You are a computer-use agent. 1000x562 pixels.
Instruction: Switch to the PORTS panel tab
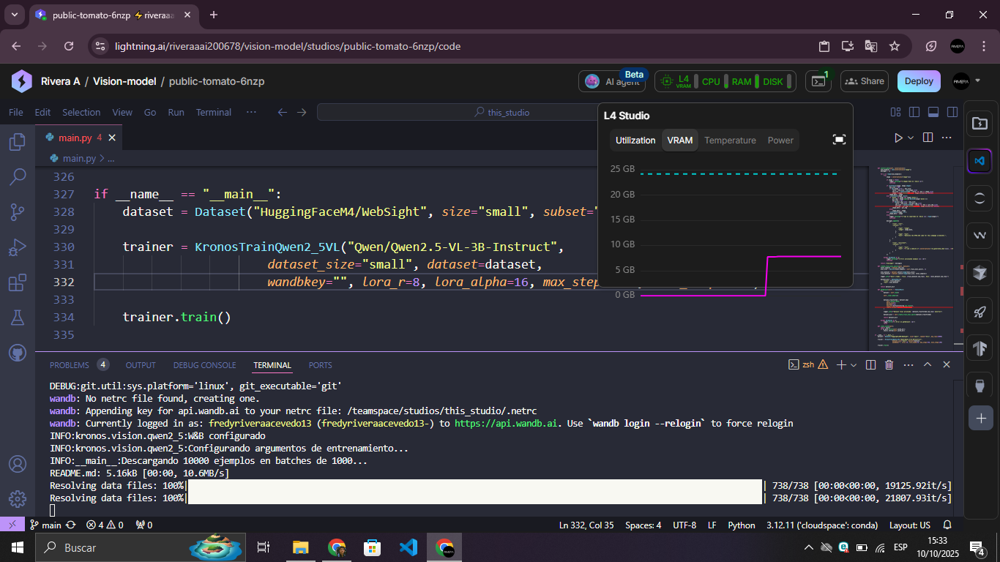[320, 365]
